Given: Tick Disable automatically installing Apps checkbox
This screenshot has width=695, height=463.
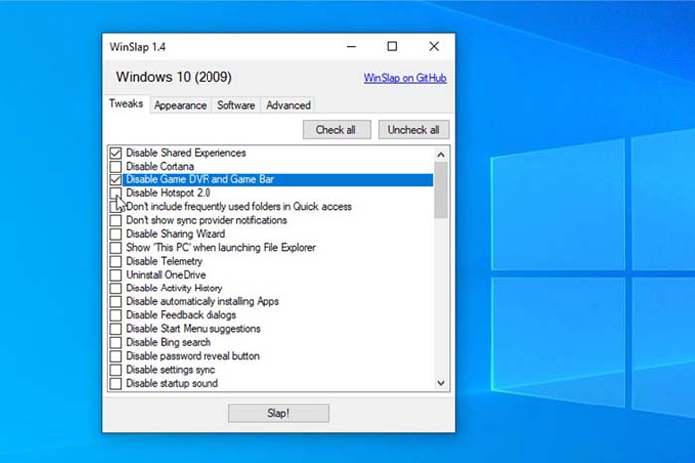Looking at the screenshot, I should tap(116, 301).
